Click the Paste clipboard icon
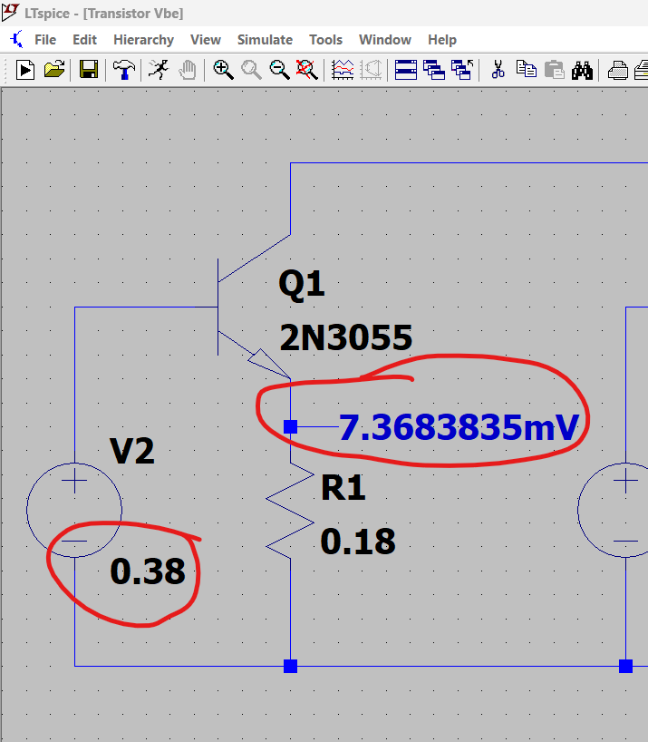Screen dimensions: 648x742 pos(554,70)
